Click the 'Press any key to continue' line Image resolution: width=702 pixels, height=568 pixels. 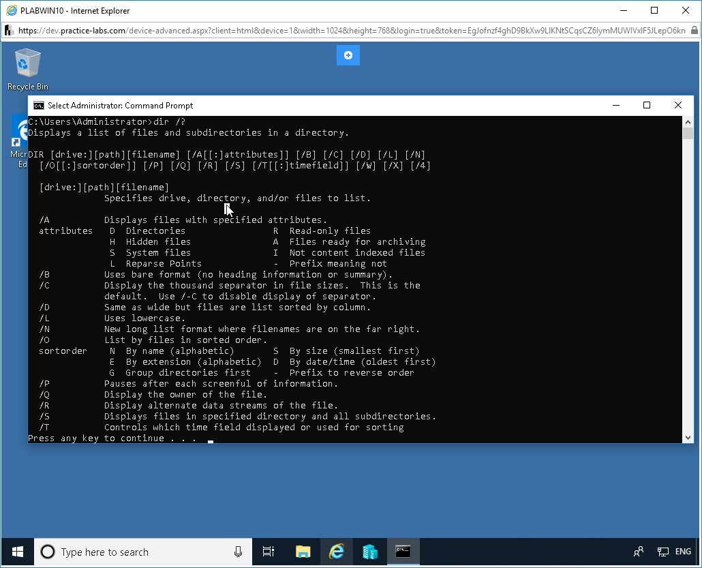pos(112,438)
